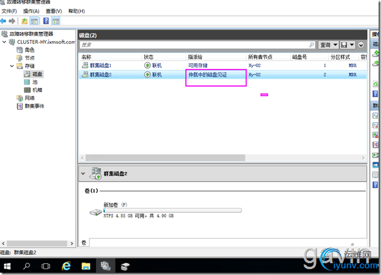Viewport: 381px width, 275px height.
Task: Launch Internet Explorer from the taskbar
Action: [x=66, y=267]
